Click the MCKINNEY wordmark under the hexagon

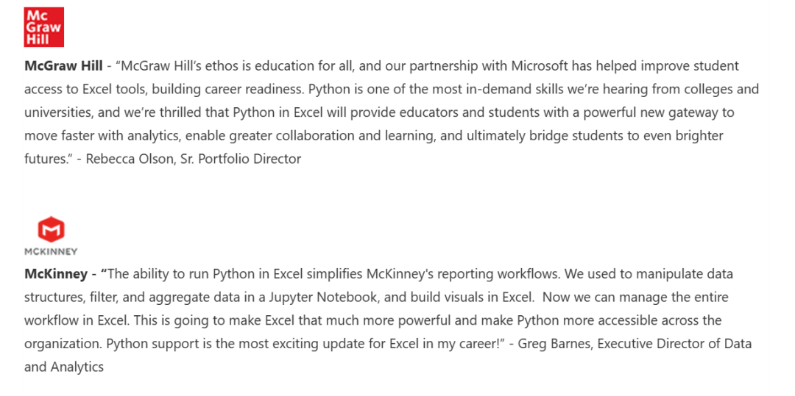pyautogui.click(x=51, y=251)
